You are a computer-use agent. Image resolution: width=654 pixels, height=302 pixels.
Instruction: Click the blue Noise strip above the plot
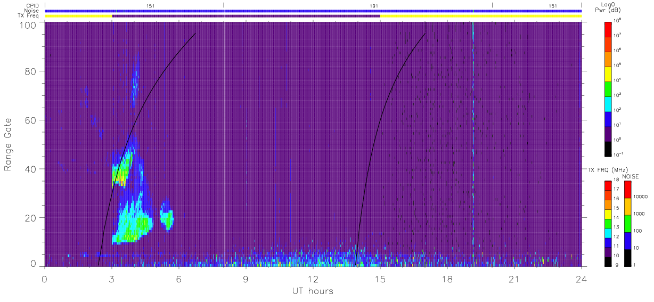click(313, 11)
